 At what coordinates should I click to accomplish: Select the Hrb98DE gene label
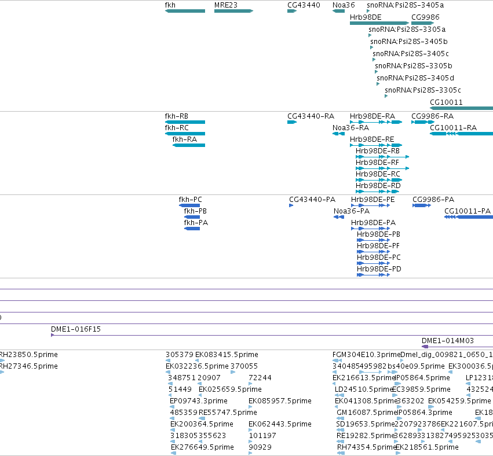click(x=366, y=17)
